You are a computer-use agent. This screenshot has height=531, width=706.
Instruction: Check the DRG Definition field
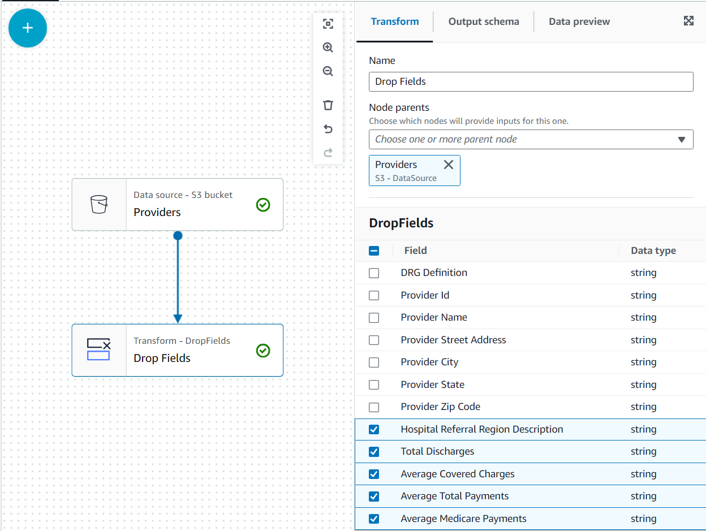pos(374,273)
